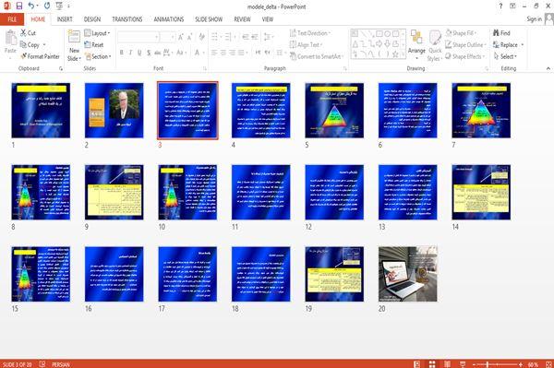Screen dimensions: 554x368
Task: Start Slide Show from status bar
Action: 463,364
